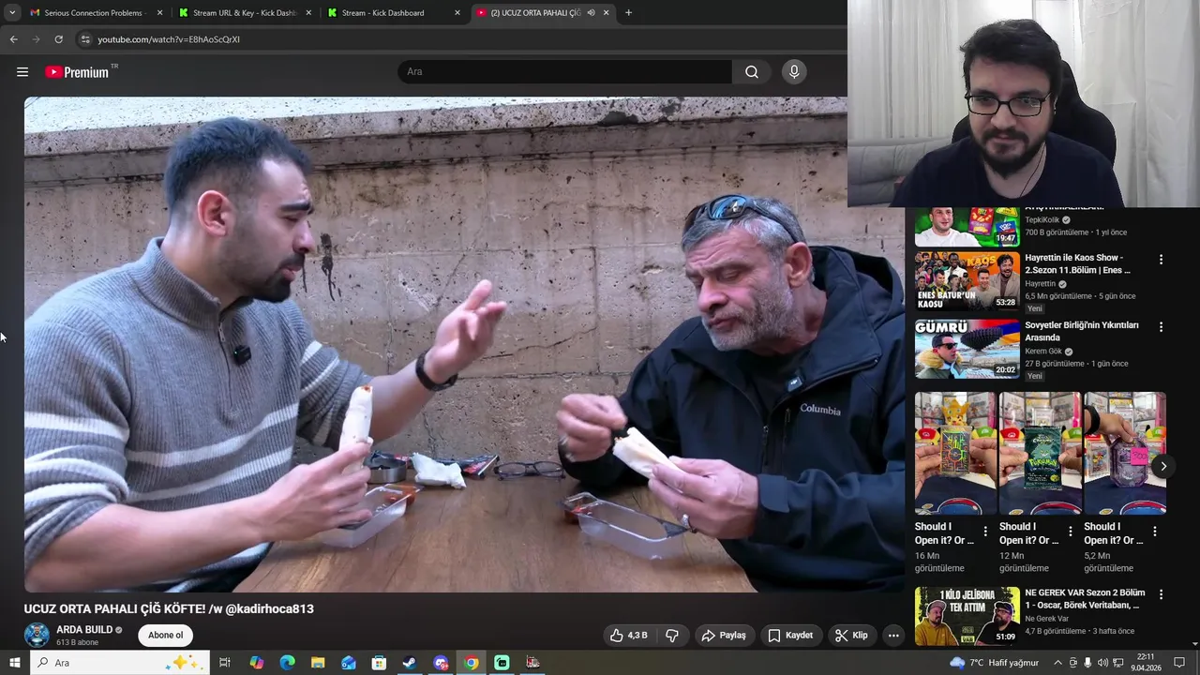1200x675 pixels.
Task: Open Steam from taskbar
Action: click(410, 663)
